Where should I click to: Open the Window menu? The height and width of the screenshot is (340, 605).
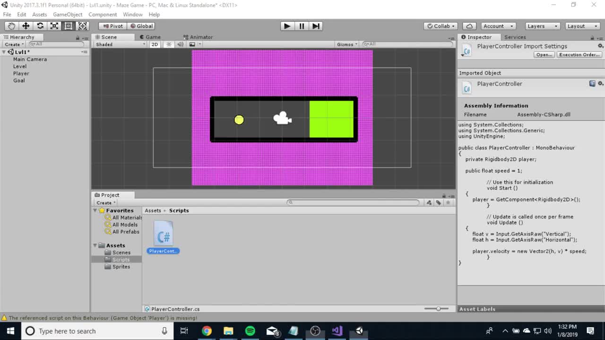pyautogui.click(x=133, y=14)
